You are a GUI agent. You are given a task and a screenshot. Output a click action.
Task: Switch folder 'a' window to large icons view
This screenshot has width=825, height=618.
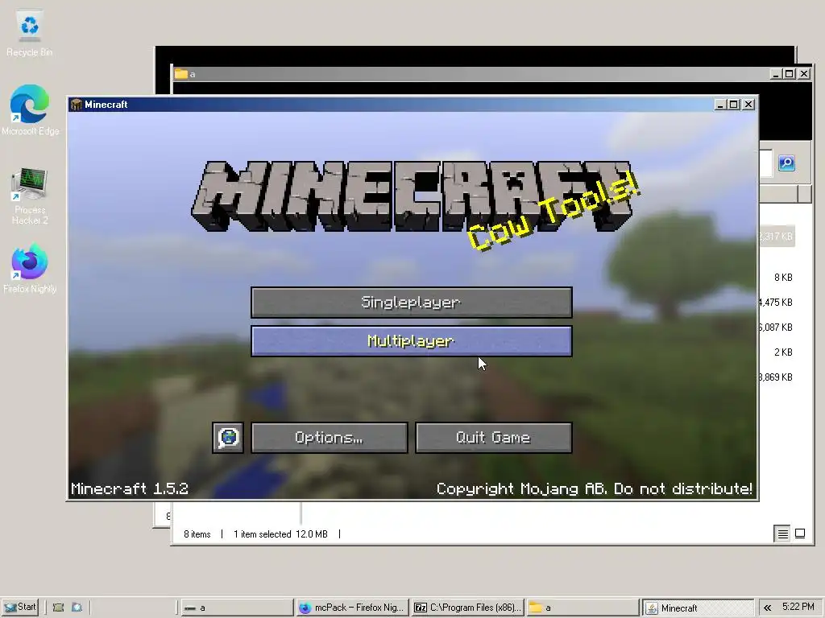pos(800,534)
